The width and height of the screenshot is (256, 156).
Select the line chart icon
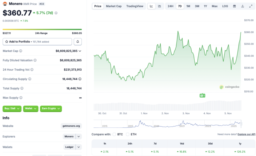click(151, 6)
